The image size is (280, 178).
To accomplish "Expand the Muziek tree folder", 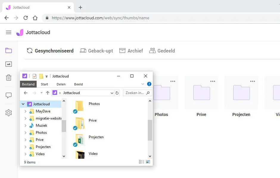I will pyautogui.click(x=25, y=125).
